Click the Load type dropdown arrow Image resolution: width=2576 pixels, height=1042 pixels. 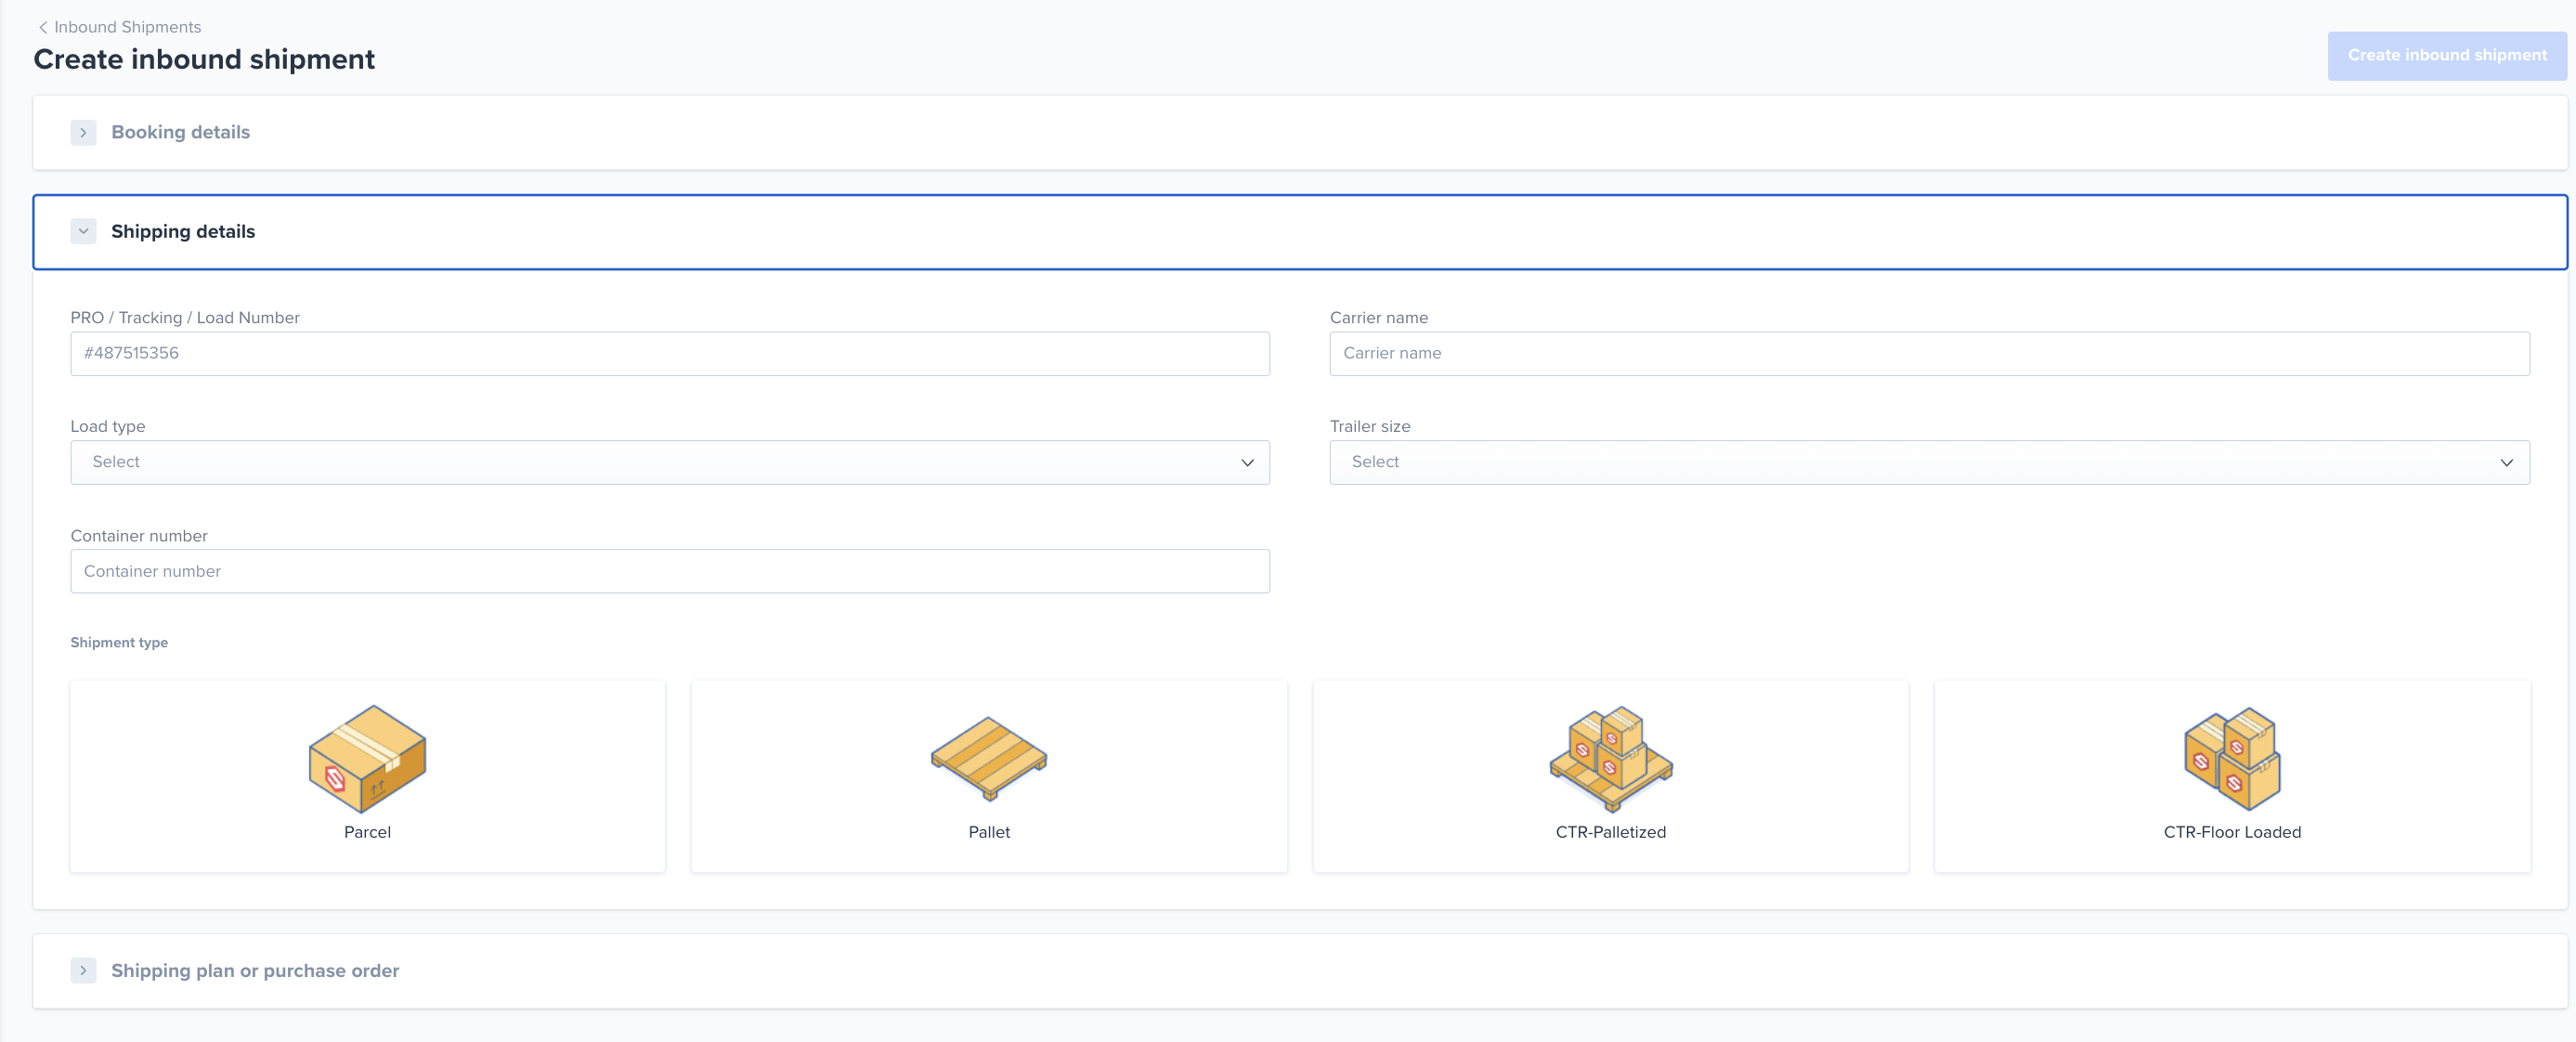(x=1247, y=462)
